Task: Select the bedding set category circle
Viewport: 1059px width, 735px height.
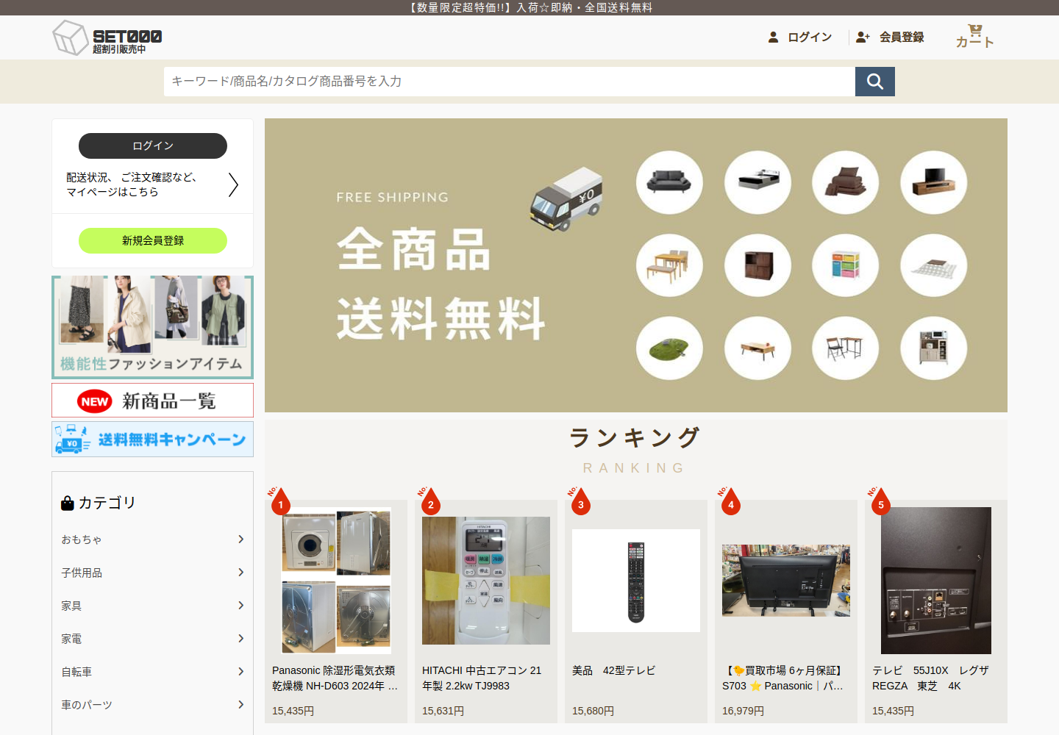Action: tap(846, 182)
